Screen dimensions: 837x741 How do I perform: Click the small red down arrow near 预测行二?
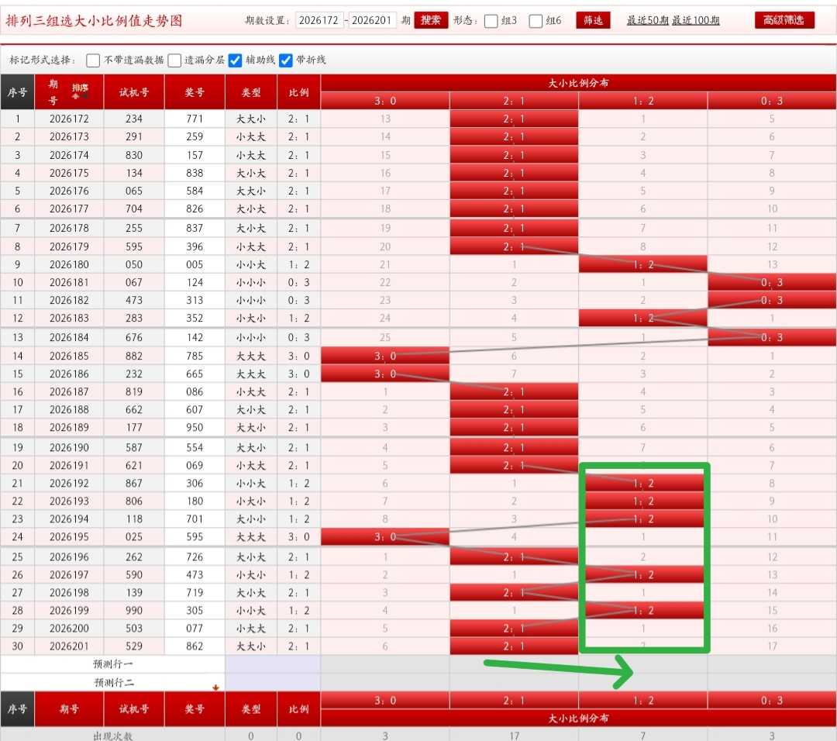(215, 687)
